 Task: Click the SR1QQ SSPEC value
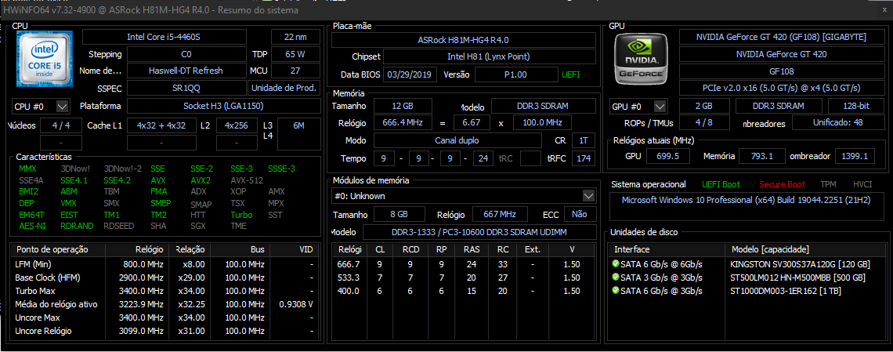[186, 89]
